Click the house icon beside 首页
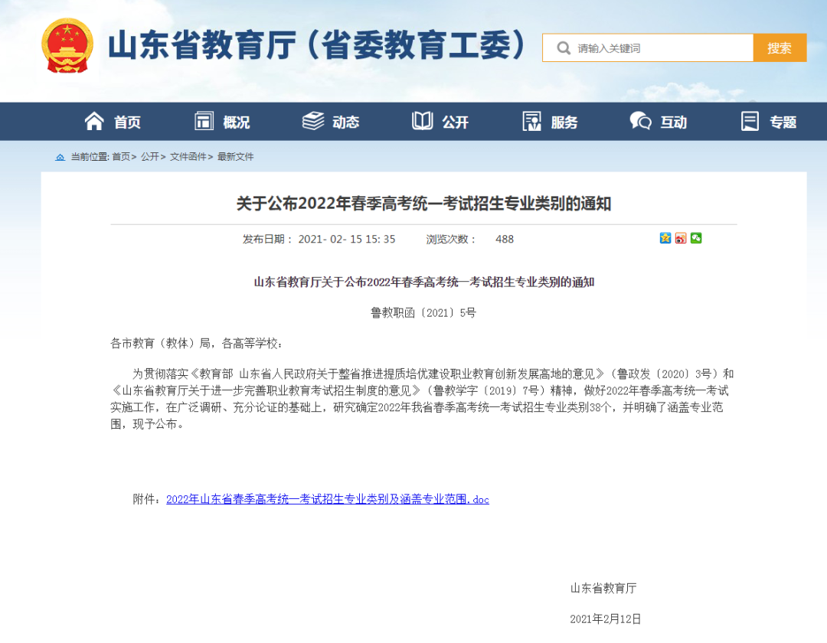This screenshot has height=643, width=827. pos(94,121)
